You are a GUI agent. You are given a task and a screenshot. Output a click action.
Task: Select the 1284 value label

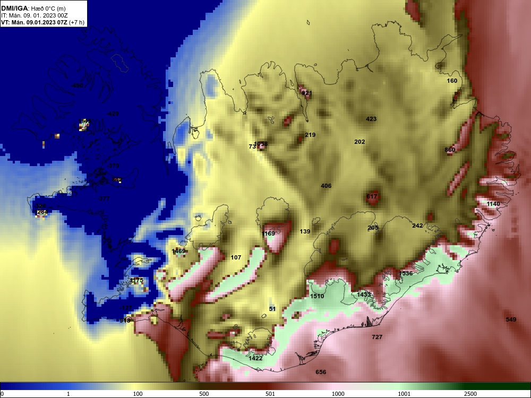coord(41,212)
